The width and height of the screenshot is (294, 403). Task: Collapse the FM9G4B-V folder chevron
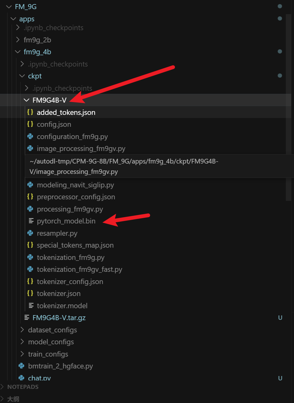click(x=26, y=100)
